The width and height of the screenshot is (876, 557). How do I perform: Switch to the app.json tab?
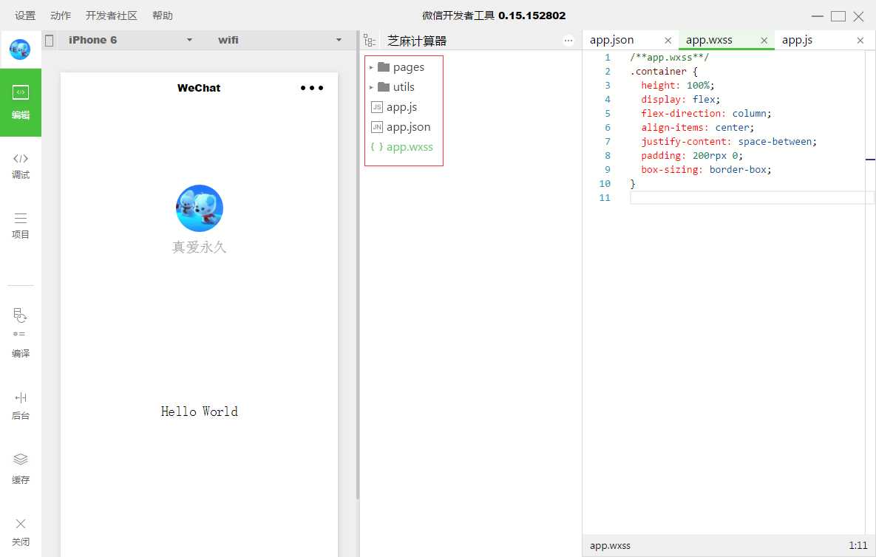[x=612, y=40]
